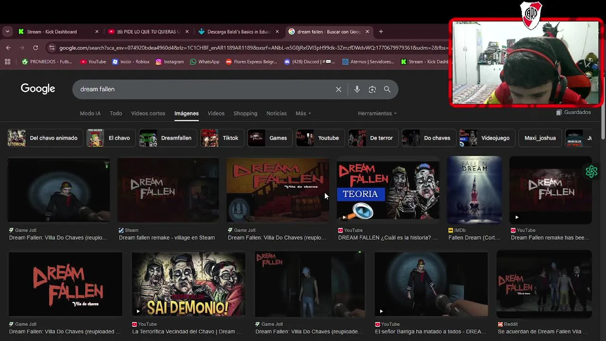Open IMDb Fallen Dream poster thumbnail
Viewport: 606px width, 341px height.
(474, 190)
